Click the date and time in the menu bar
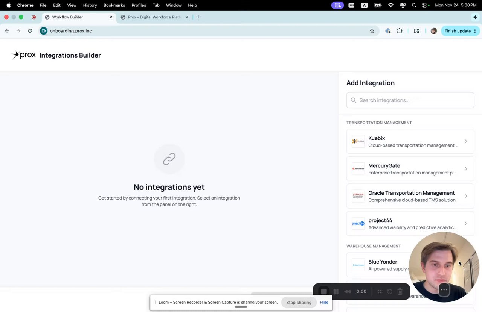Screen dimensions: 482x312 point(456,5)
